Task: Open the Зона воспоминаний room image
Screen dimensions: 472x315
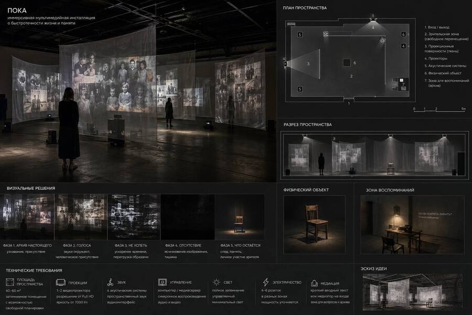Action: tap(412, 225)
